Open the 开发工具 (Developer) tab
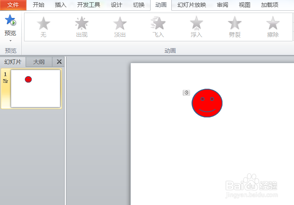Viewport: 294px width, 205px height. coord(88,5)
